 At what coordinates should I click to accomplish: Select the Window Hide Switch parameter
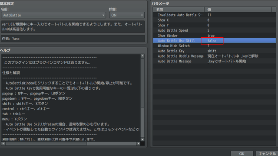pos(214,46)
